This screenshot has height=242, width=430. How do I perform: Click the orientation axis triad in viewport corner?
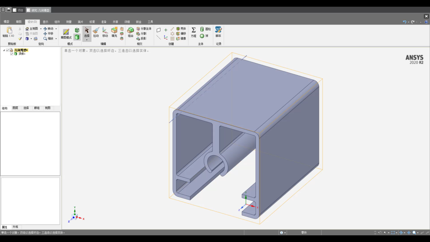pyautogui.click(x=76, y=214)
